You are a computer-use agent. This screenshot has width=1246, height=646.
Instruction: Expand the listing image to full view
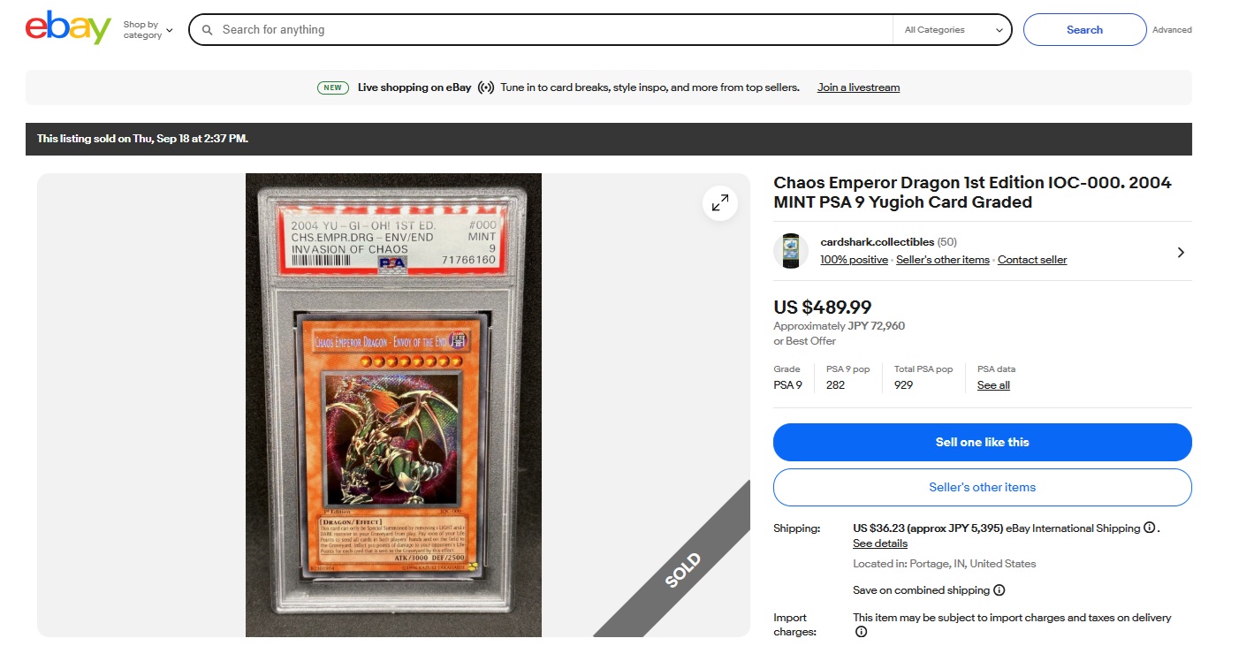click(720, 203)
